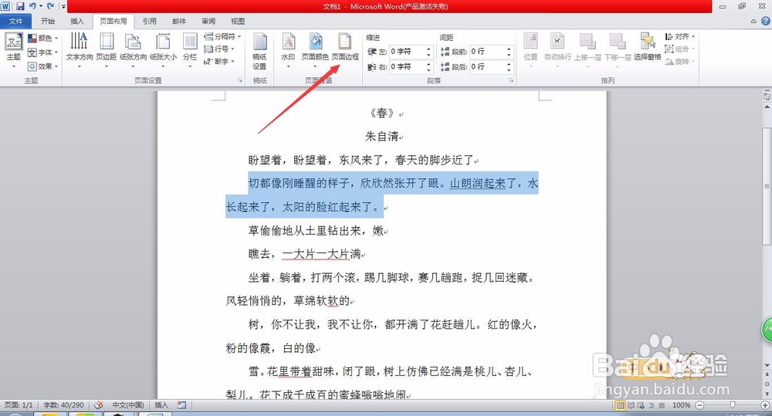Click the zoom in plus button
Screen dimensions: 772x416
(x=765, y=404)
